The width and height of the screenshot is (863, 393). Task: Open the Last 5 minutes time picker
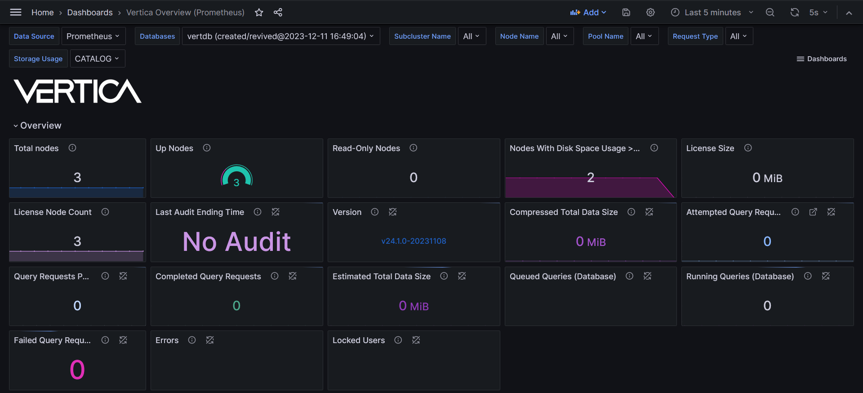tap(712, 13)
